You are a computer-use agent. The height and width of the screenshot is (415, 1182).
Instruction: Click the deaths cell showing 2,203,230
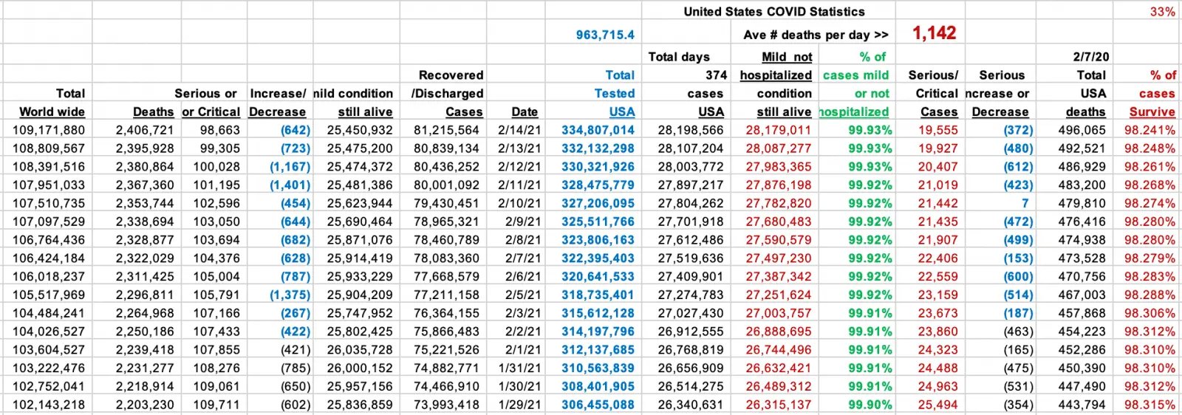(x=144, y=405)
